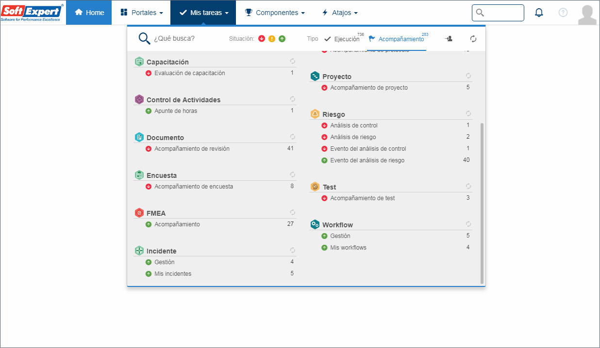Click the top bar search field
This screenshot has height=348, width=600.
coord(498,13)
